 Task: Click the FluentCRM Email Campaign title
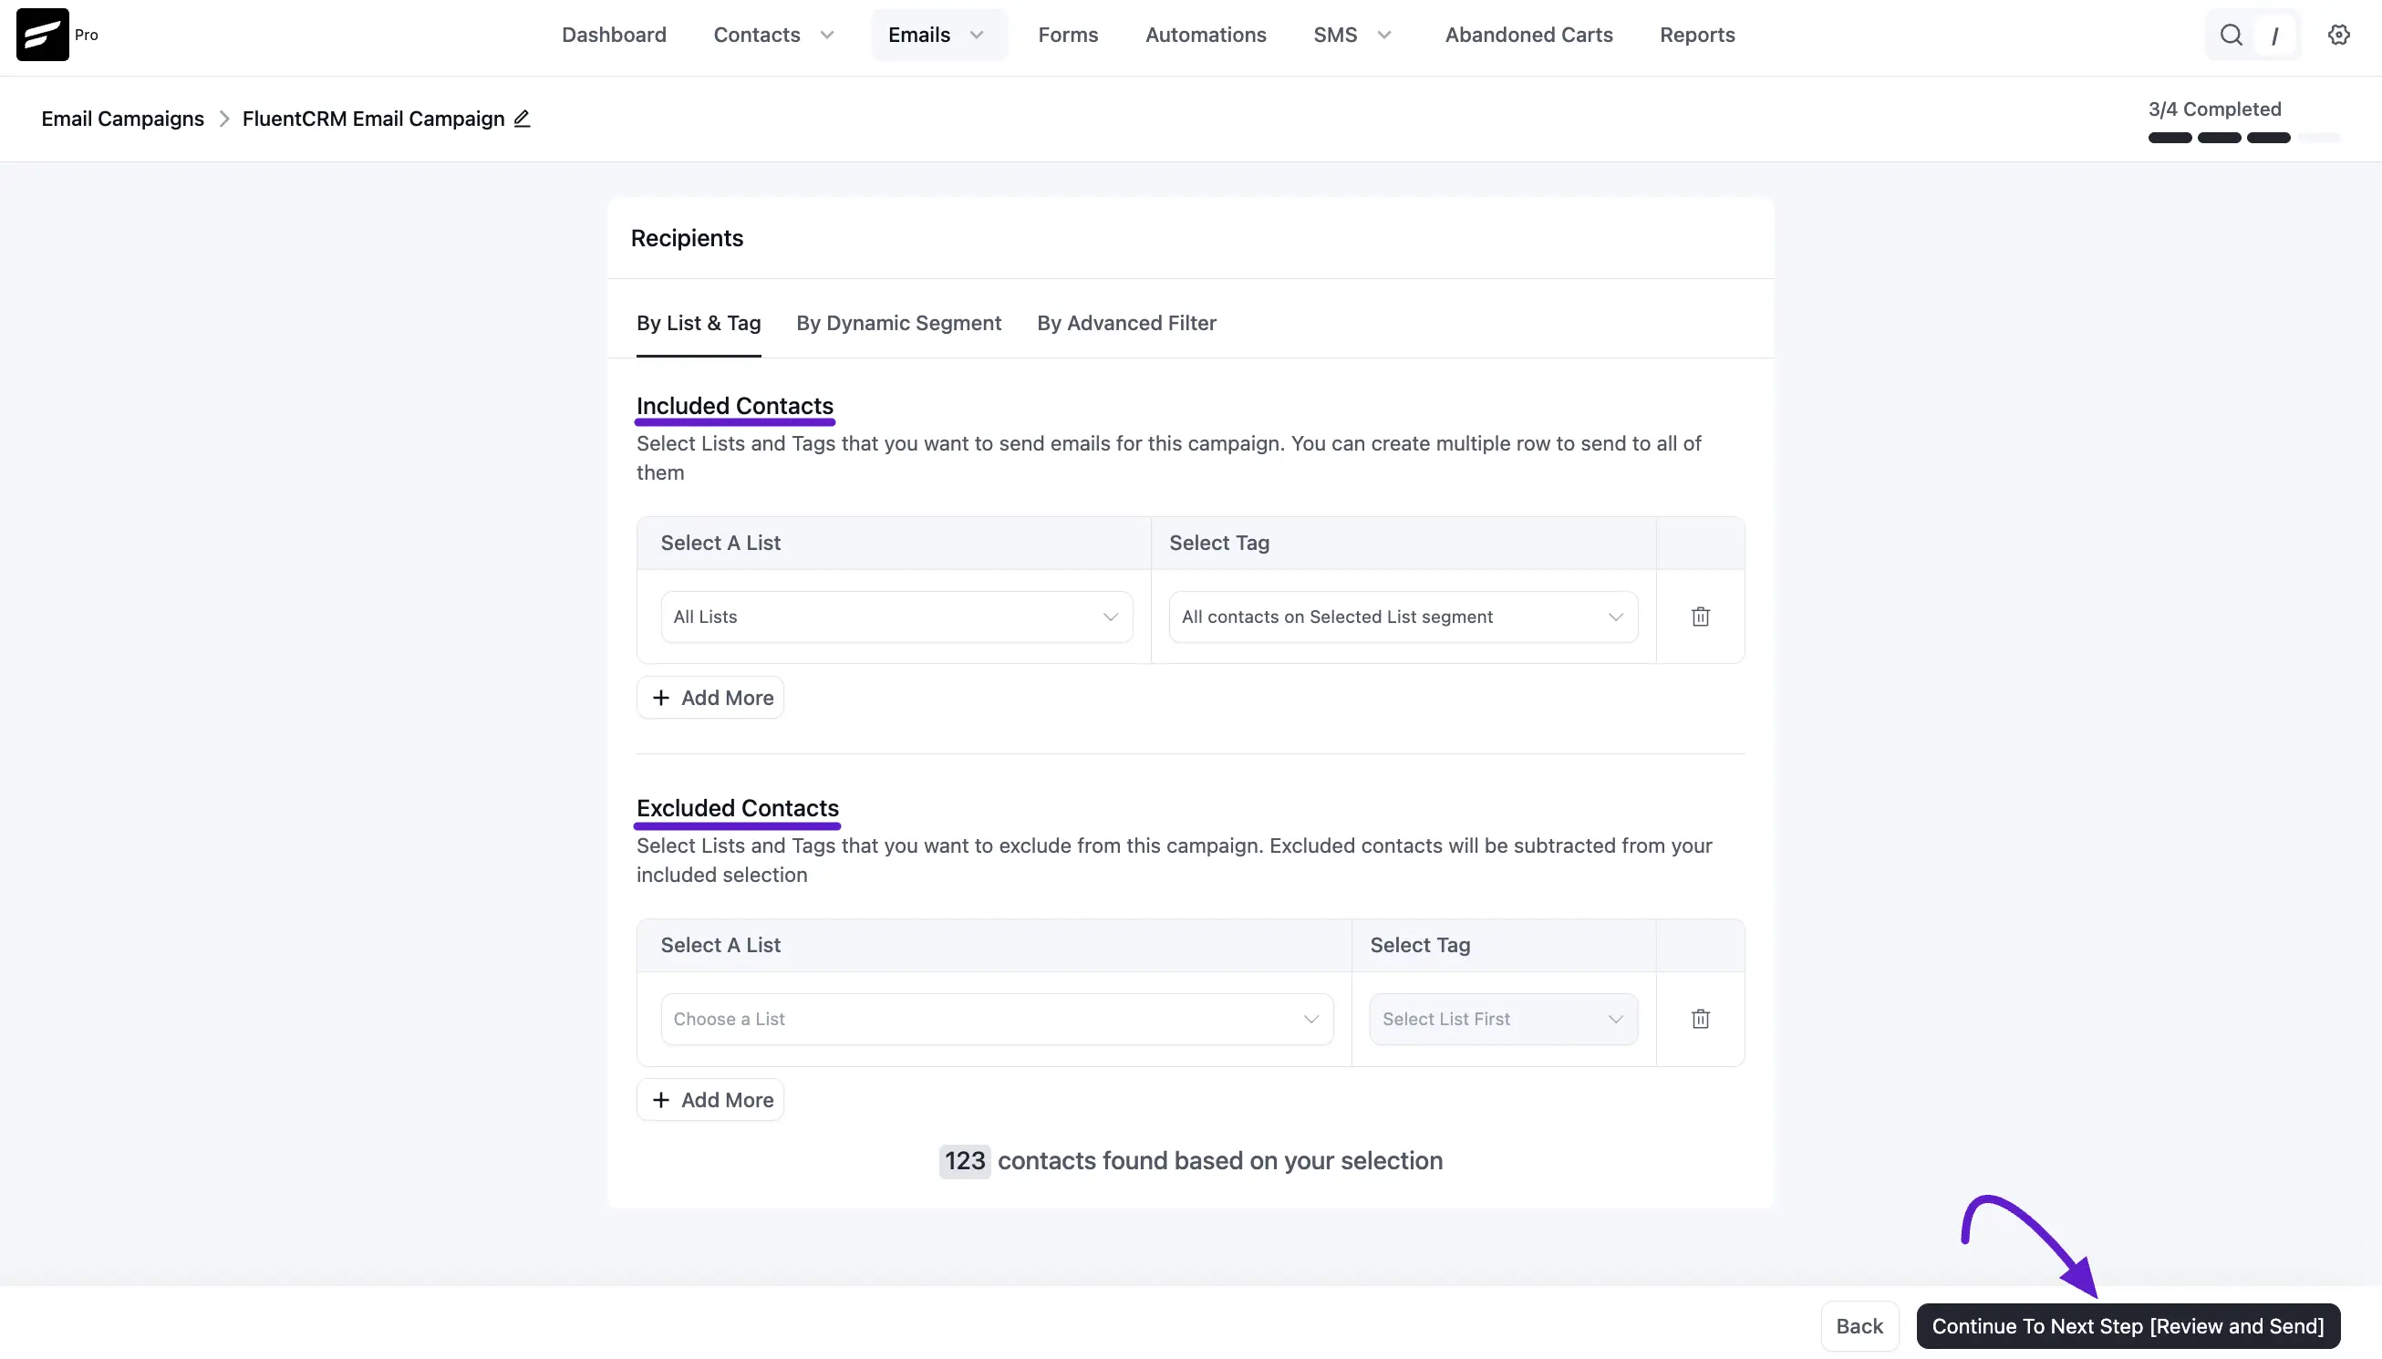click(x=373, y=119)
